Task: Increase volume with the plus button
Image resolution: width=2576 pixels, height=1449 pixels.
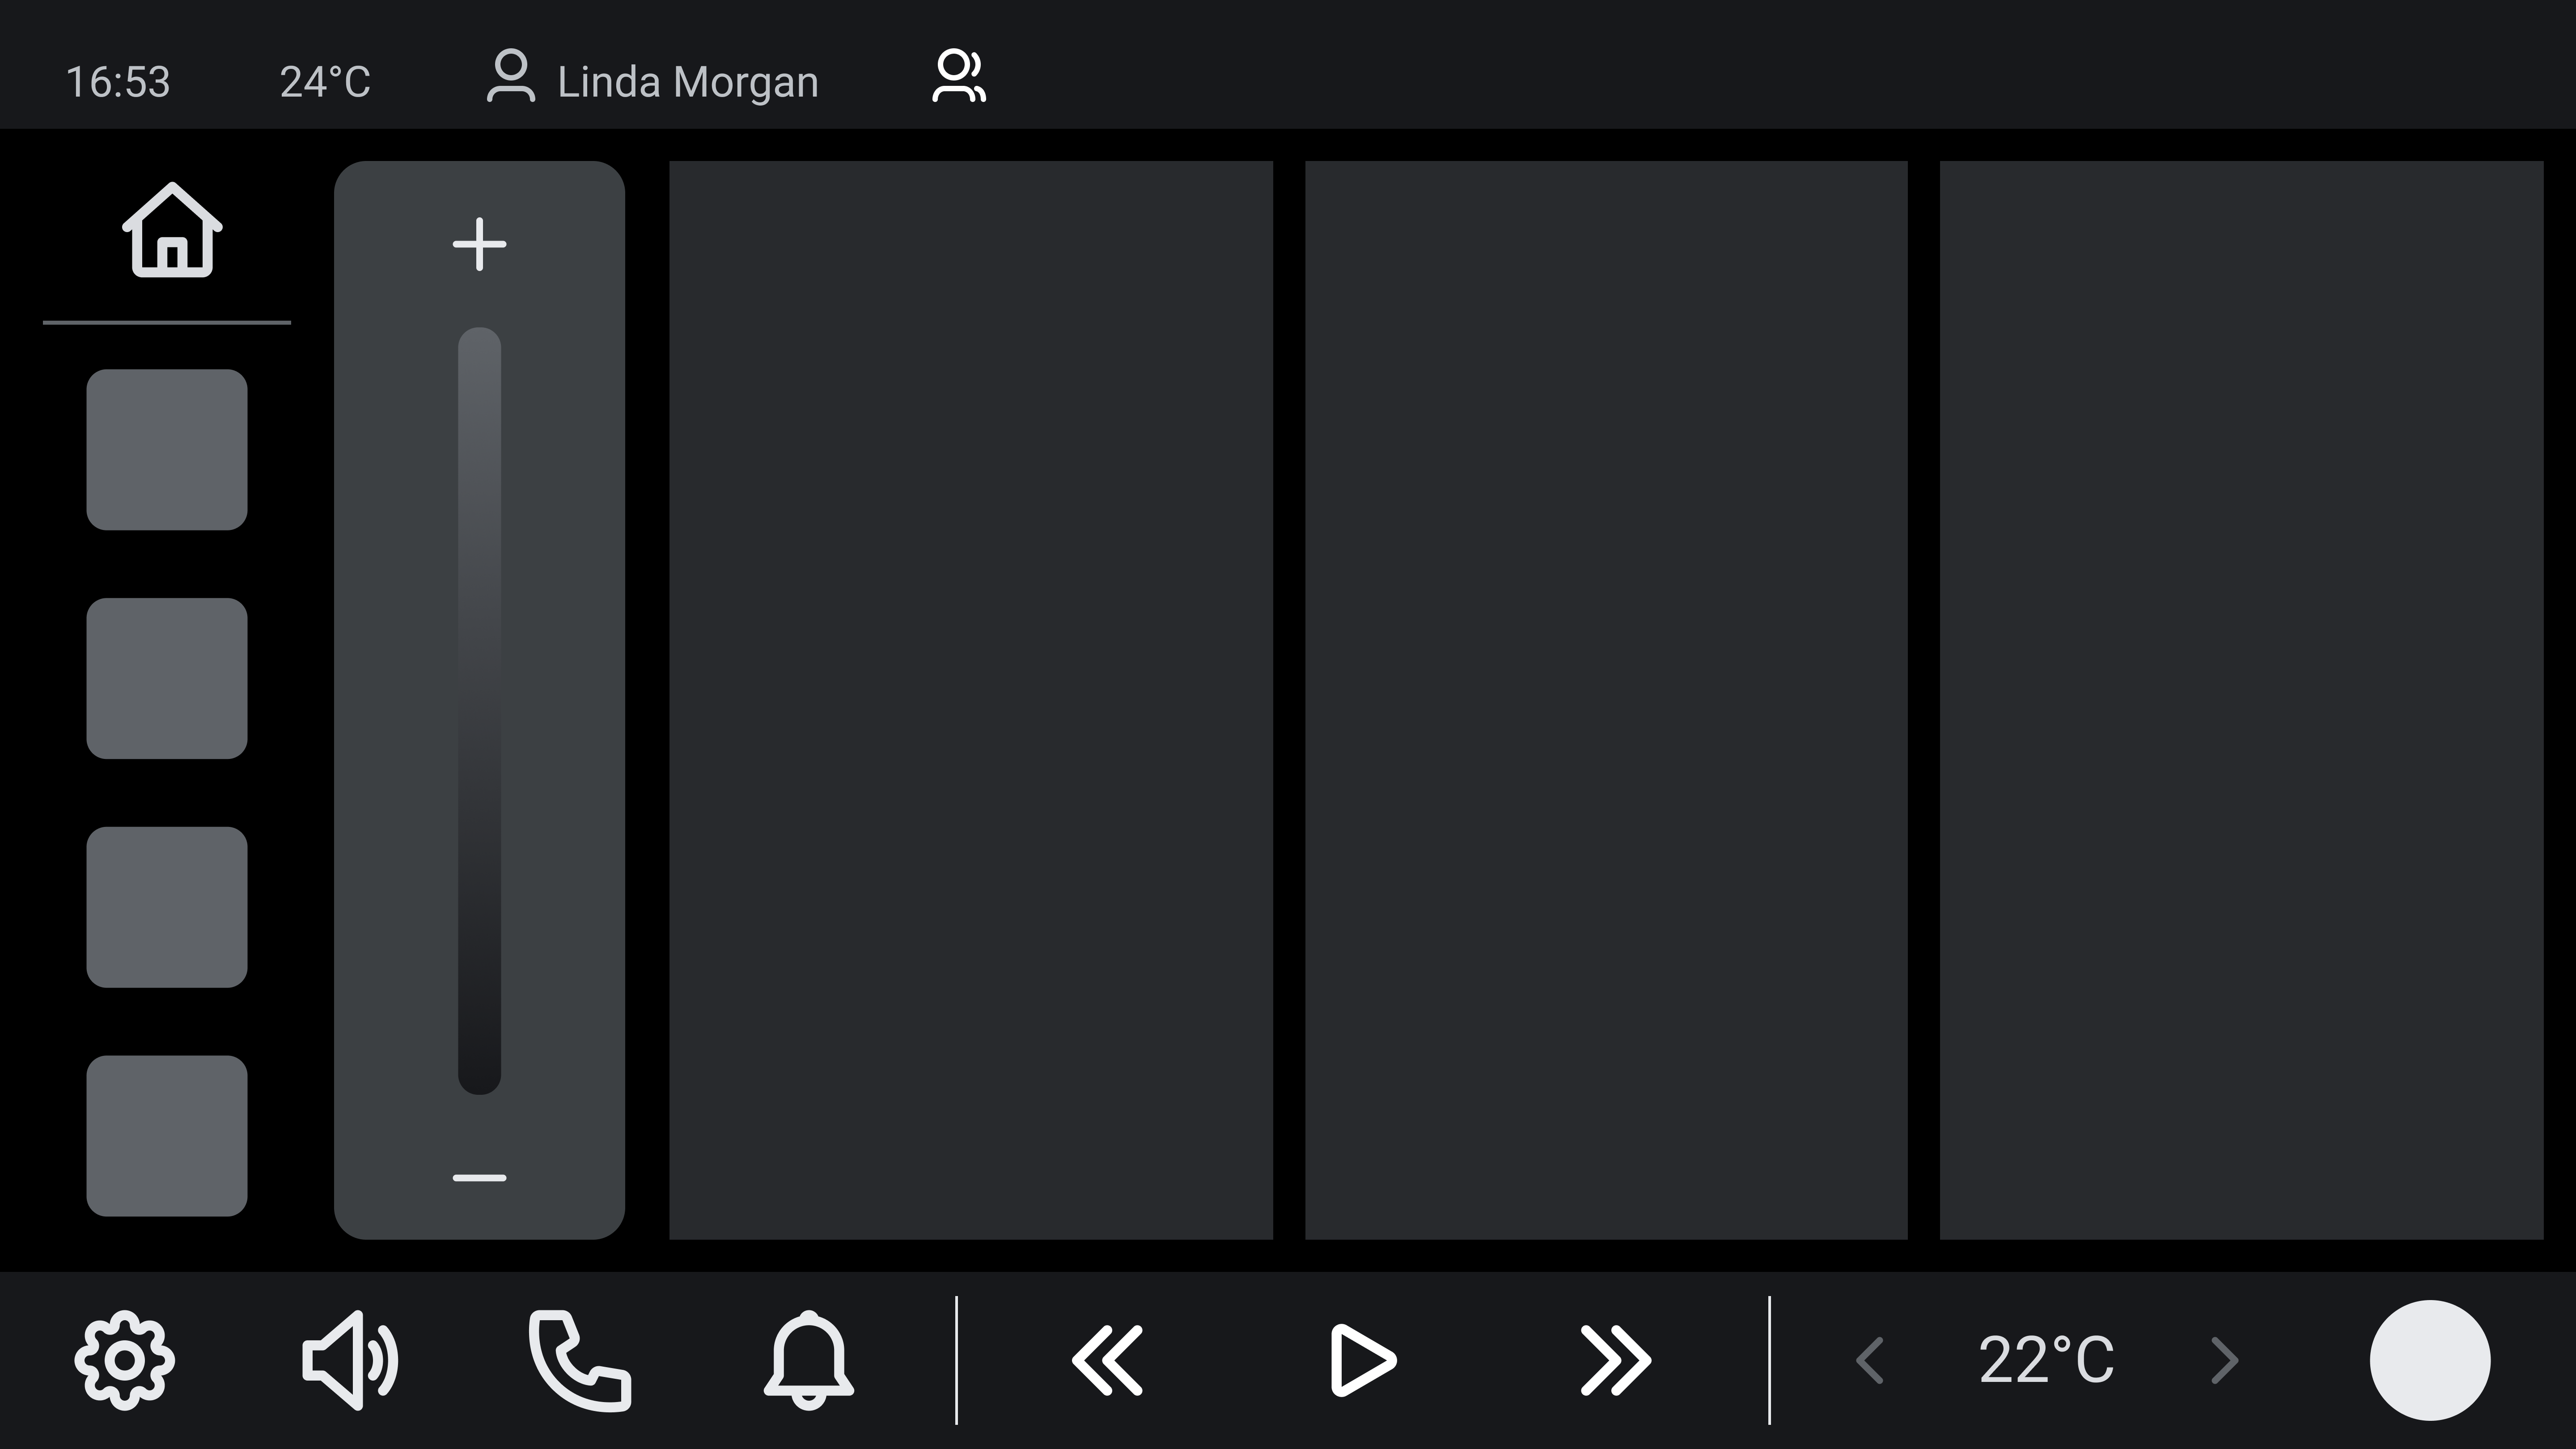Action: click(480, 244)
